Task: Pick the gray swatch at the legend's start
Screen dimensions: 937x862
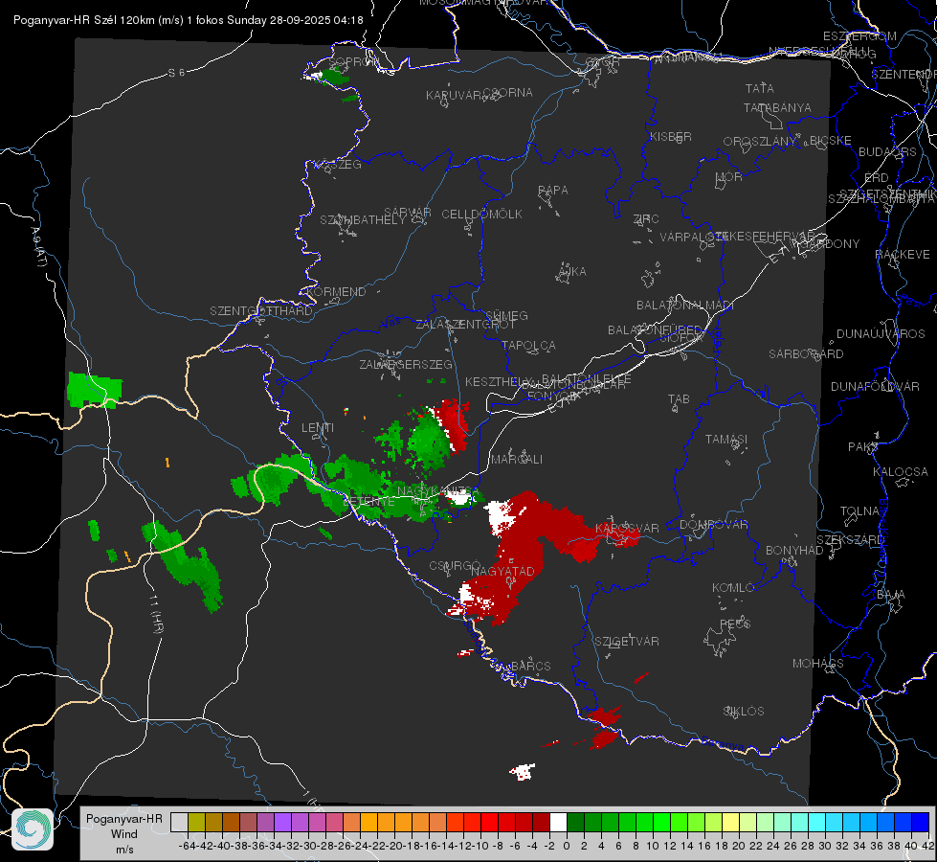Action: tap(179, 822)
